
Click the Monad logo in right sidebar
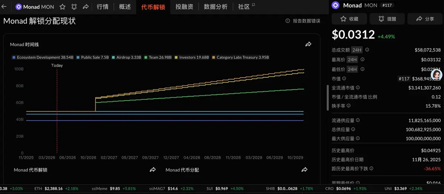(335, 5)
